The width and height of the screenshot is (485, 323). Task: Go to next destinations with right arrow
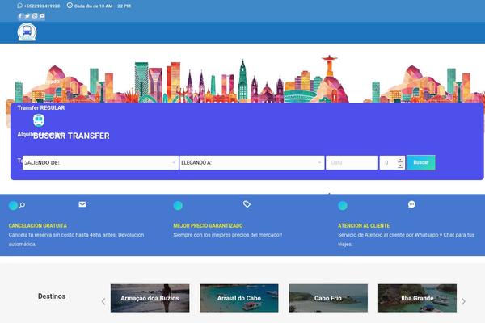pos(463,301)
